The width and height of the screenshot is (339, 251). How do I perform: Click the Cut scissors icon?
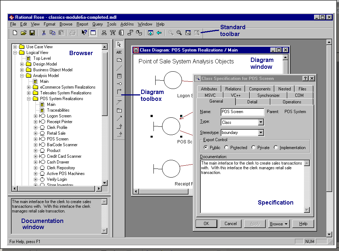pos(44,33)
